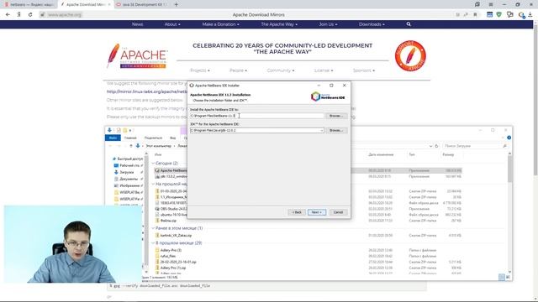This screenshot has height=302, width=538.
Task: Collapse the Сегодня (2) group in Explorer
Action: pos(153,164)
